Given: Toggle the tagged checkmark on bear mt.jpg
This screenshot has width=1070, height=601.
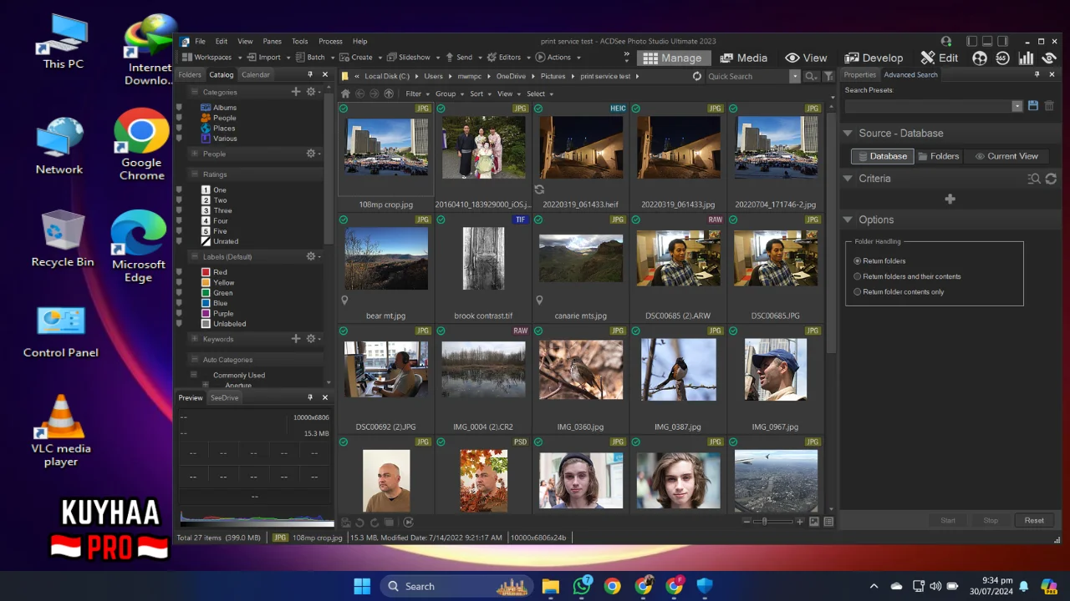Looking at the screenshot, I should click(344, 220).
